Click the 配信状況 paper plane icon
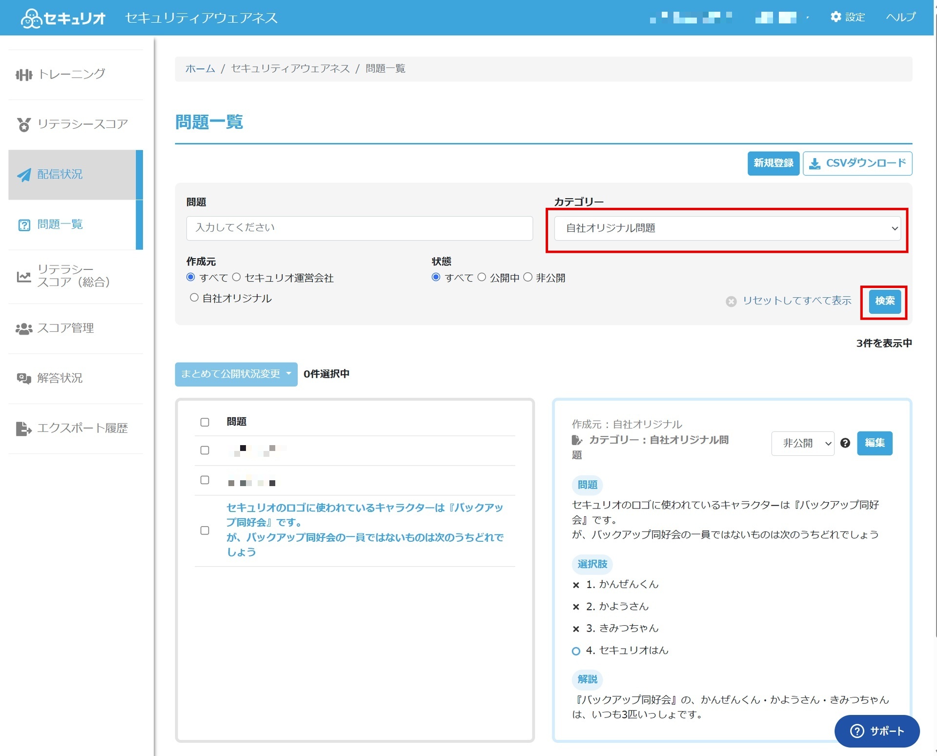 tap(23, 175)
